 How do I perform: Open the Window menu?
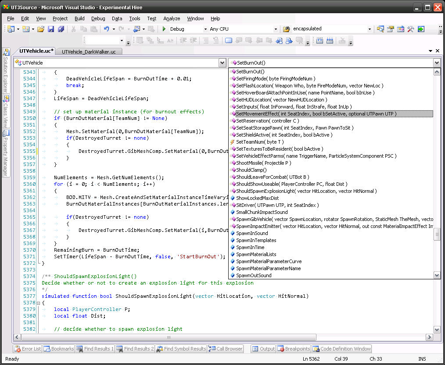195,18
